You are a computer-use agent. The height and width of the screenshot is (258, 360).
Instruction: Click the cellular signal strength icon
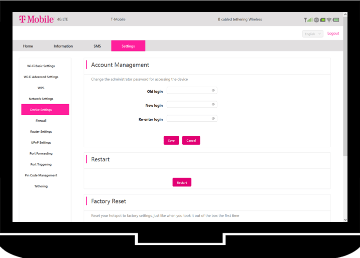[308, 20]
